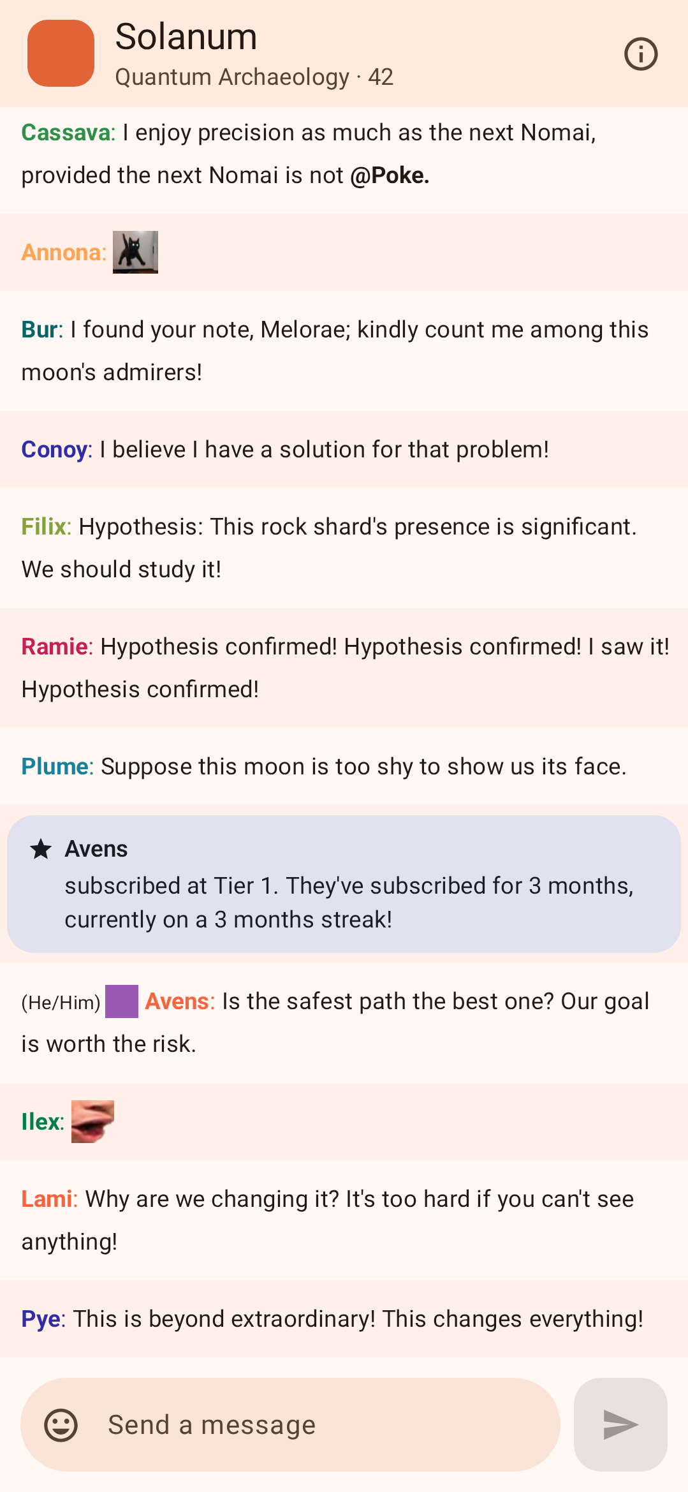The height and width of the screenshot is (1492, 688).
Task: Tap Annona's black cat emote
Action: 135,252
